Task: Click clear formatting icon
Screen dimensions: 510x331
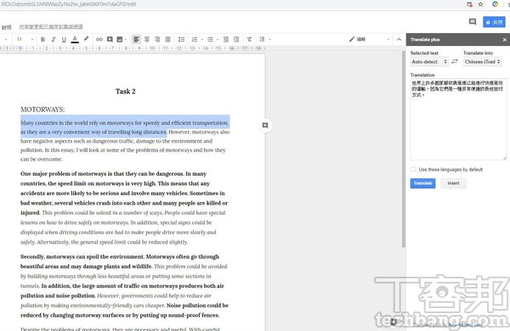Action: coord(249,39)
